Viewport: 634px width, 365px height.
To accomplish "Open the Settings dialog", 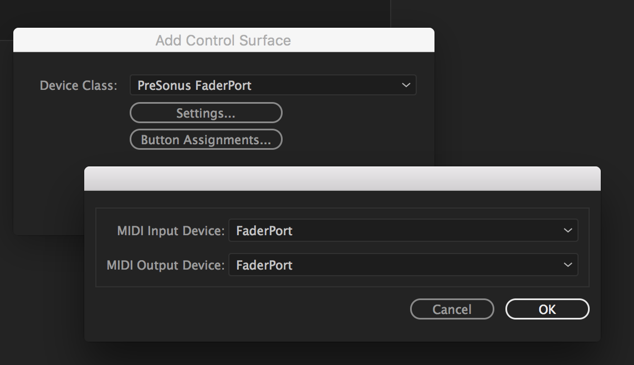I will (x=206, y=113).
